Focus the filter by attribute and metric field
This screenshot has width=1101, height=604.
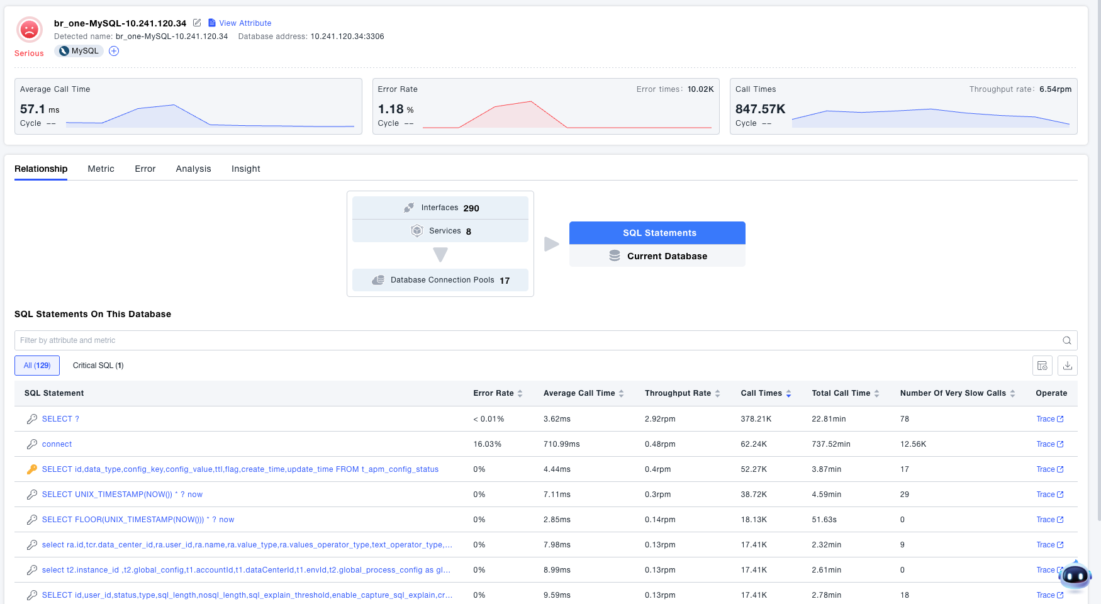click(535, 340)
